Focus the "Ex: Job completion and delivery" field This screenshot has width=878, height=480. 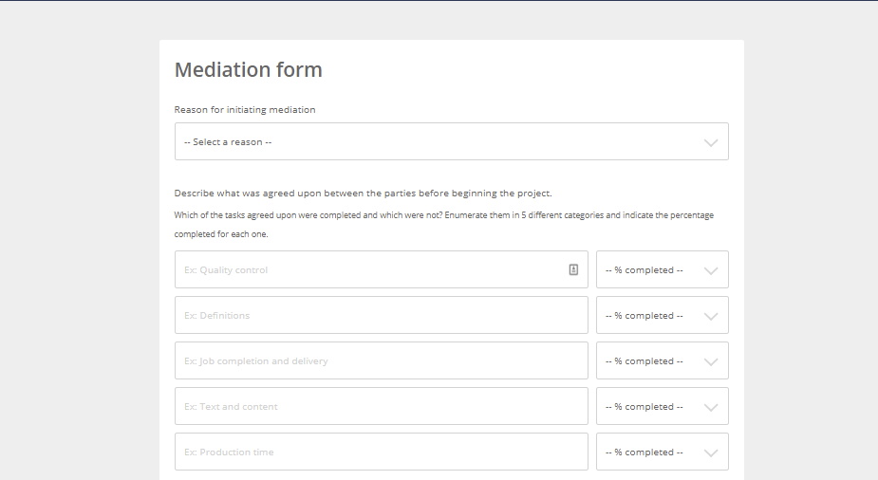382,360
